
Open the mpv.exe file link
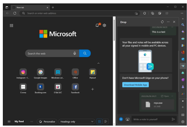point(165,96)
